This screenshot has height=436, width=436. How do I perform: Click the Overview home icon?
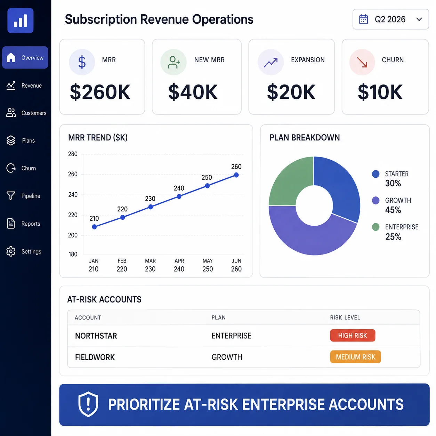pyautogui.click(x=11, y=57)
